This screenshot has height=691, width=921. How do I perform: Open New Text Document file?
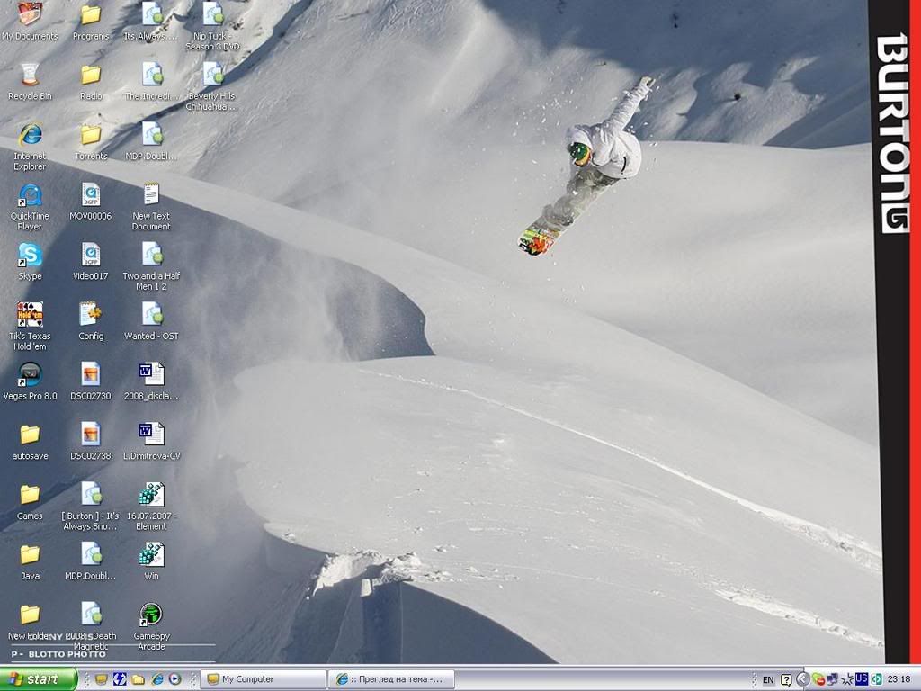(151, 207)
